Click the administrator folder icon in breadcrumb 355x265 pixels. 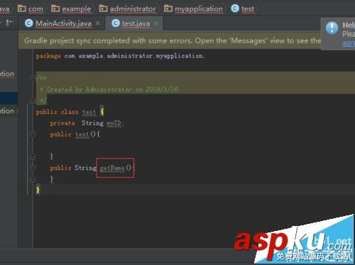[103, 9]
